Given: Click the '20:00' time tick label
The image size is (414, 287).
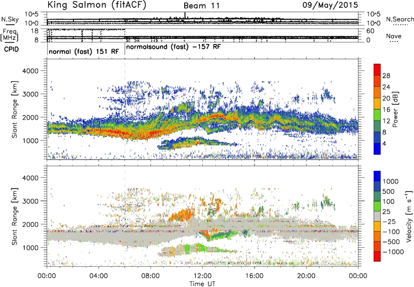Looking at the screenshot, I should (x=306, y=276).
